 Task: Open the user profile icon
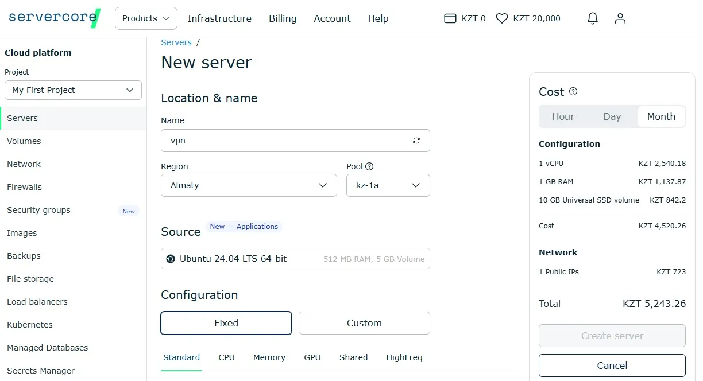coord(620,18)
